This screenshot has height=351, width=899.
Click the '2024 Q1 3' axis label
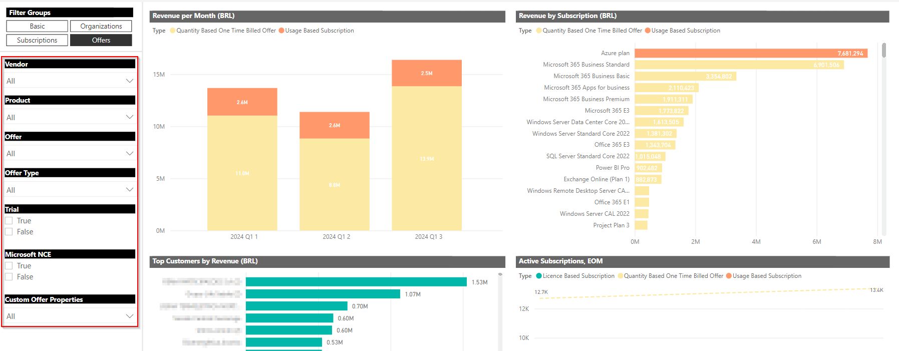(428, 237)
